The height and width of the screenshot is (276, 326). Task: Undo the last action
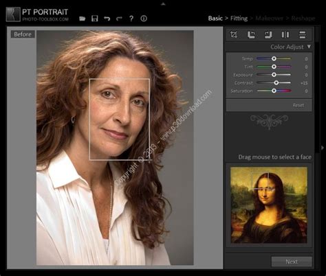107,19
